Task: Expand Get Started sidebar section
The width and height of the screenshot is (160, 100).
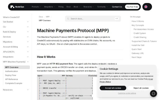Action: click(x=16, y=22)
